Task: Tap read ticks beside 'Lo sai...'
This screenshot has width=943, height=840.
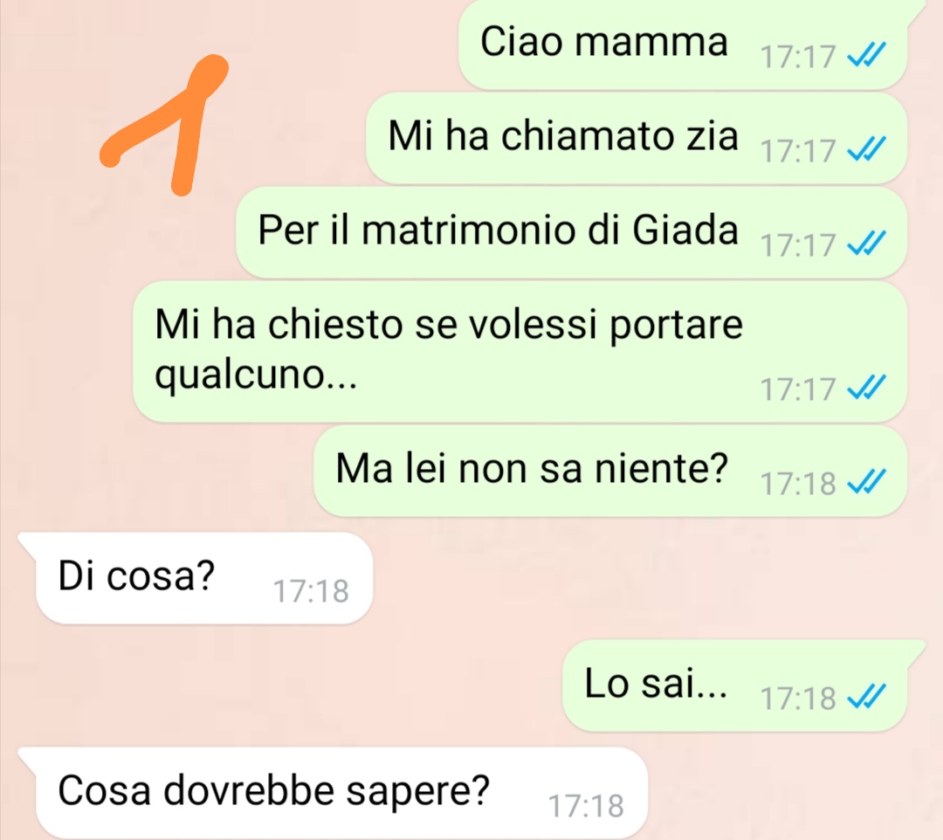Action: point(866,697)
